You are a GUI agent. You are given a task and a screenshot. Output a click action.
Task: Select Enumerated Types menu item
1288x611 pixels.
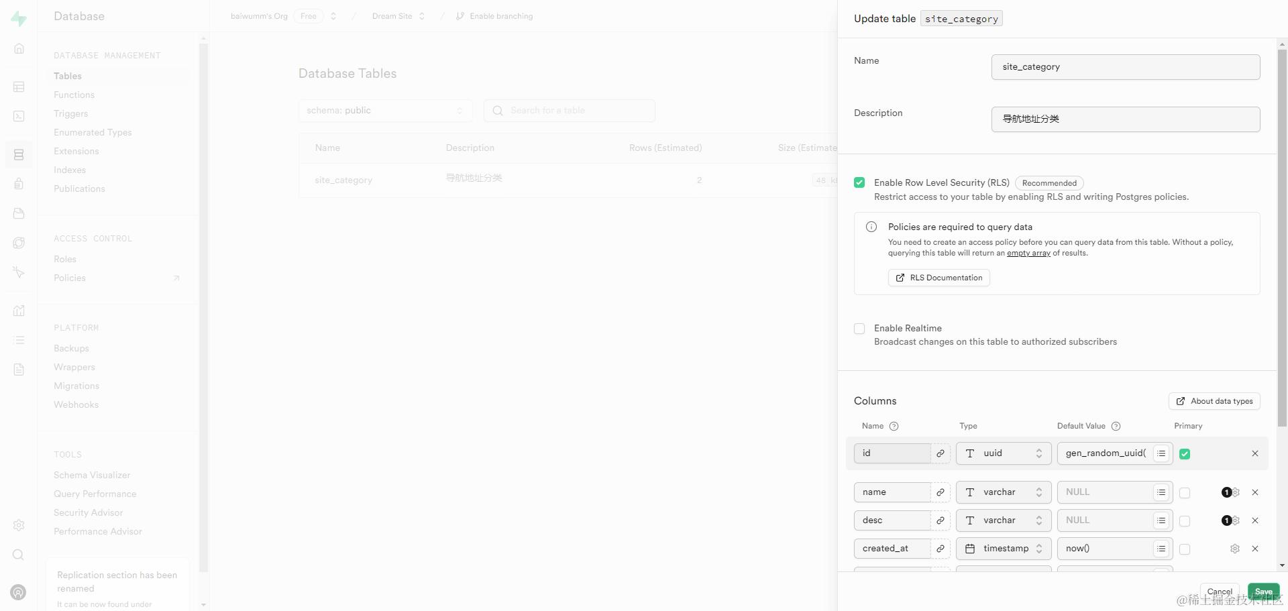tap(93, 133)
